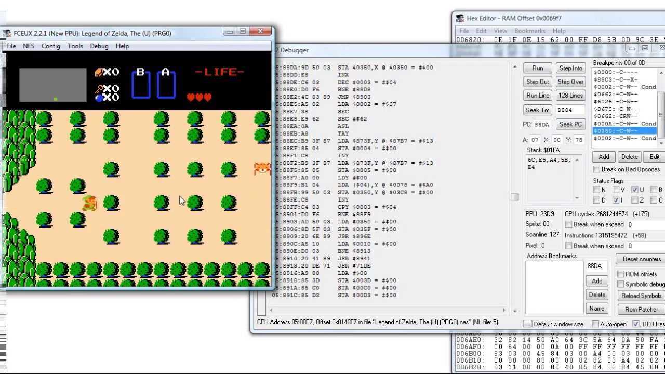Screen dimensions: 665x374
Task: Open the Rom Patcher
Action: tap(642, 309)
